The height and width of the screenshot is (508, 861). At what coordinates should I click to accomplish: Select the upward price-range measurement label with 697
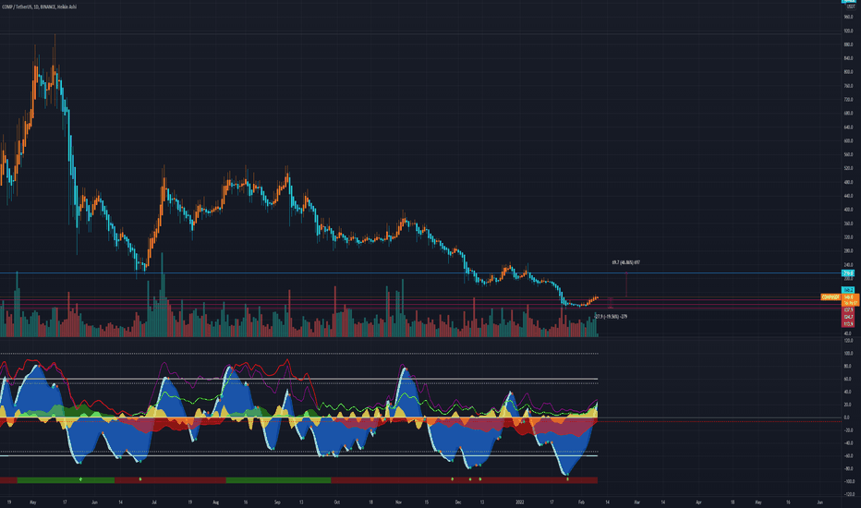coord(626,262)
